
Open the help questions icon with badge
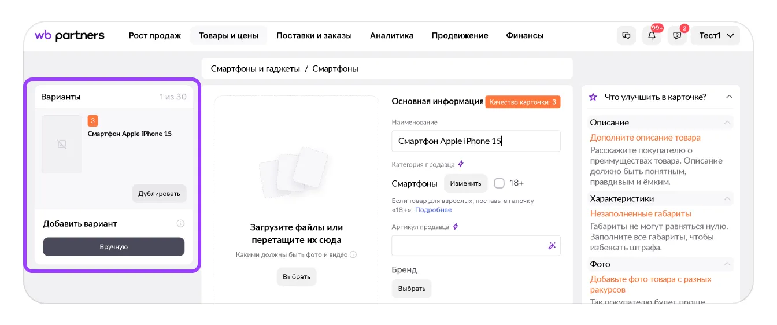677,36
